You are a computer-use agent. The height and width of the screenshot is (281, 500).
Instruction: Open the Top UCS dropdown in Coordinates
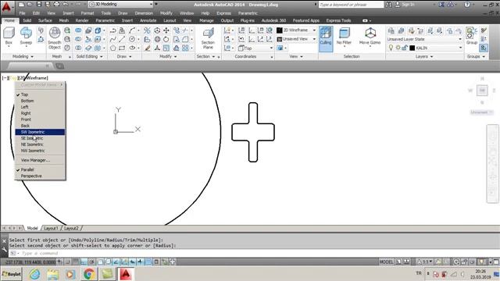[x=255, y=48]
